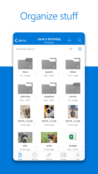The image size is (98, 174).
Task: Select the Files tab
Action: (x=20, y=156)
